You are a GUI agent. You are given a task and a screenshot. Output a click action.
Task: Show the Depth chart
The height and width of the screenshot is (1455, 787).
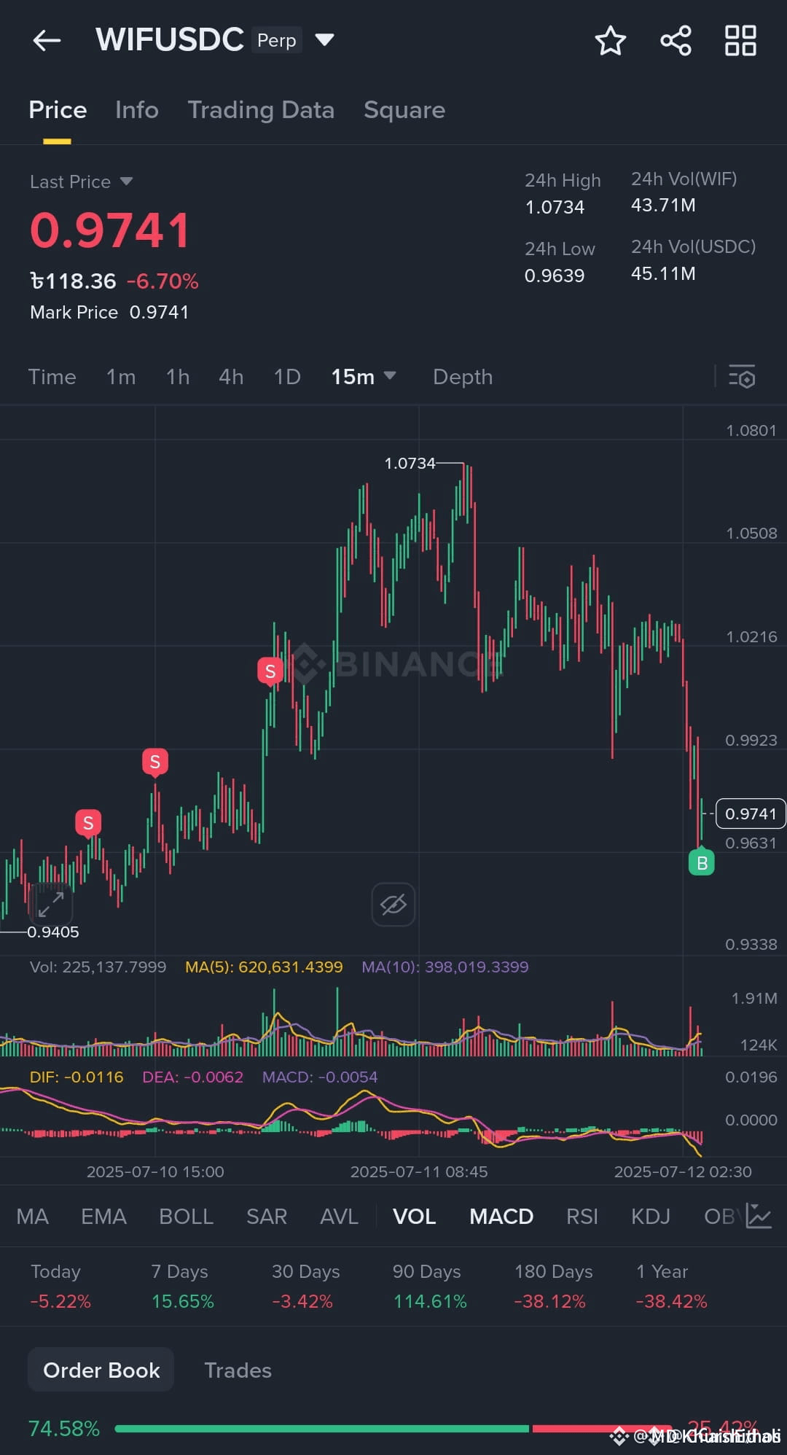click(x=463, y=377)
